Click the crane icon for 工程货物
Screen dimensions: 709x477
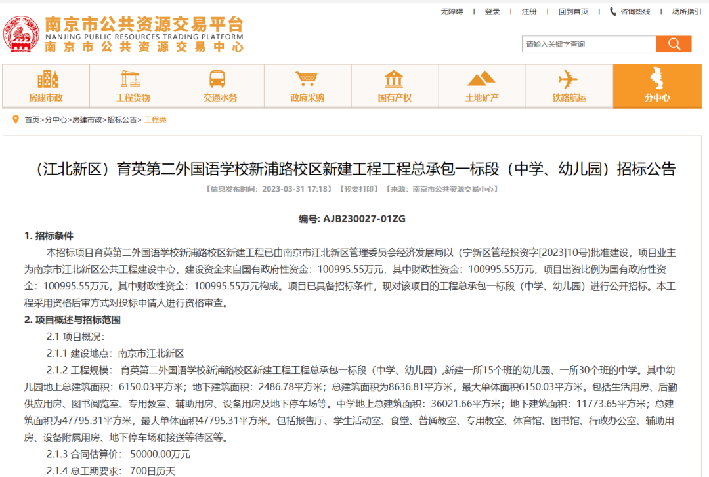point(133,79)
